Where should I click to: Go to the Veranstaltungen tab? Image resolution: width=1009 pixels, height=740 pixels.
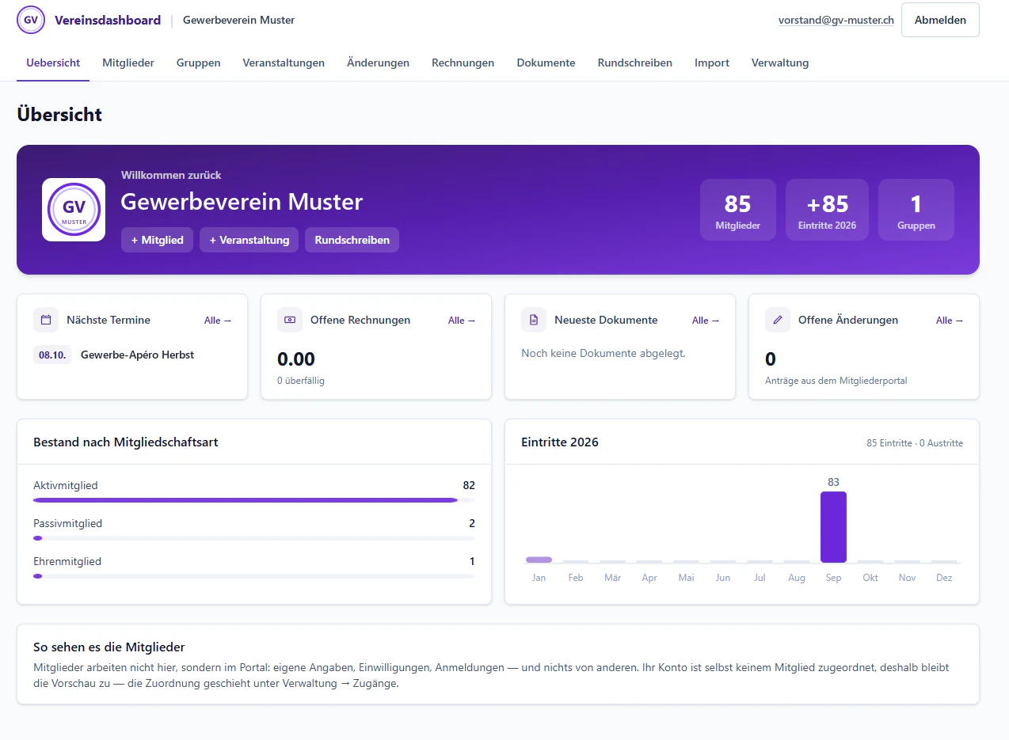point(284,63)
